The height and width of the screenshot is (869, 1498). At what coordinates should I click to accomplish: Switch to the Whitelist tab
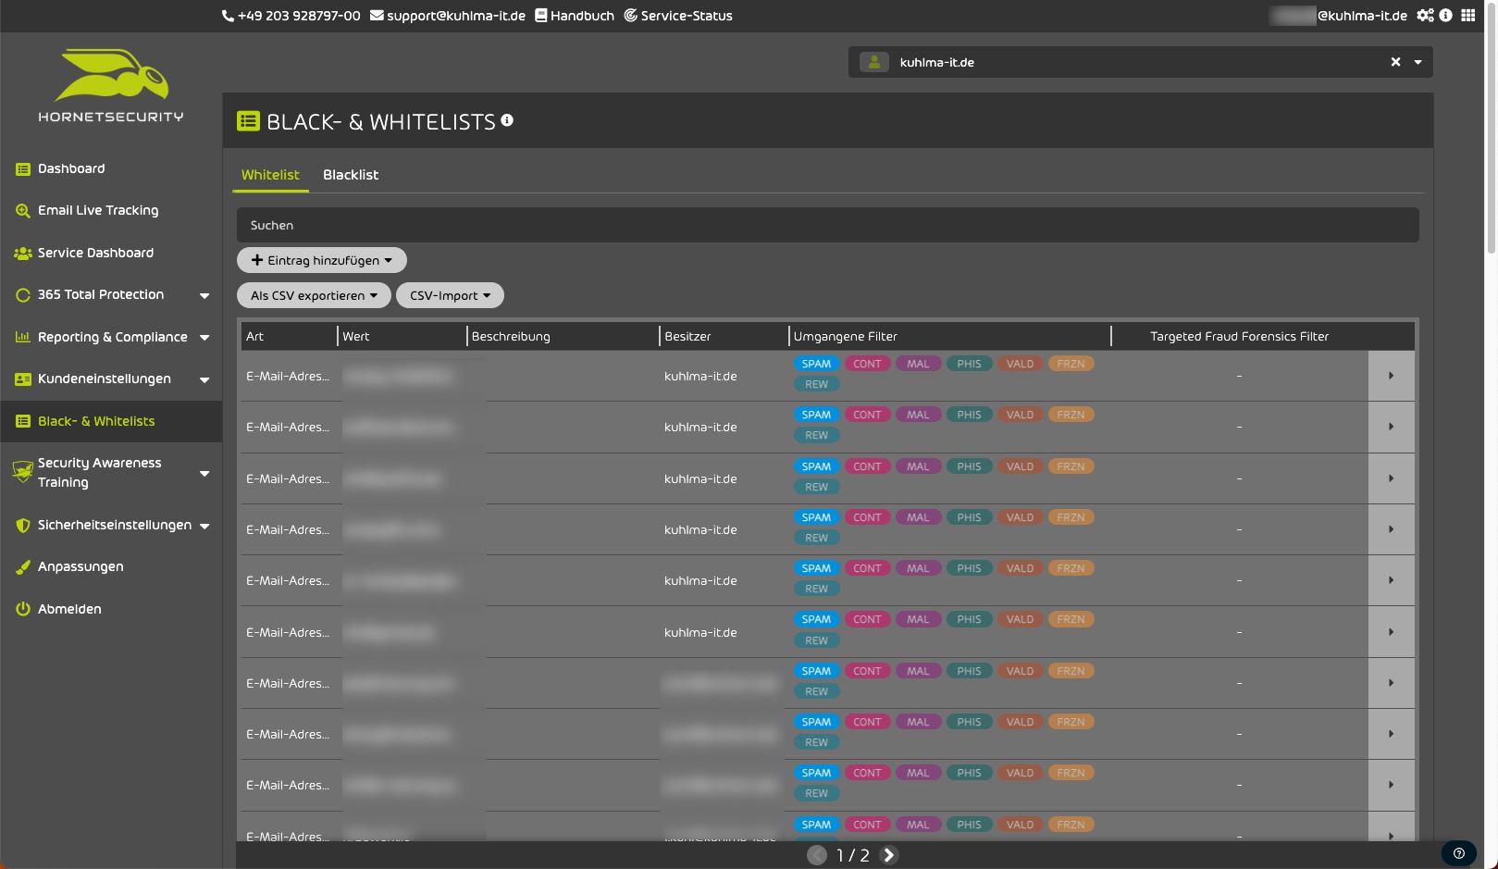click(270, 175)
